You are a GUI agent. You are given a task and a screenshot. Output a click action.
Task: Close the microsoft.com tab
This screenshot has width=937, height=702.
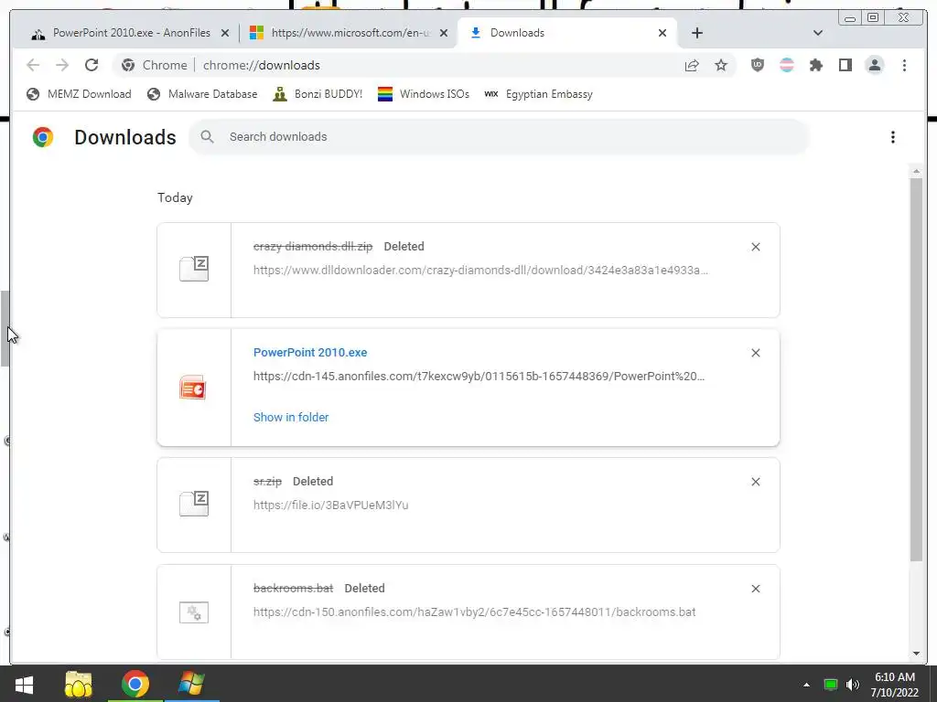click(444, 33)
